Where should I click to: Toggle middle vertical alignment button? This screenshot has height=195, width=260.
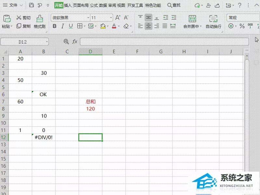pyautogui.click(x=149, y=18)
